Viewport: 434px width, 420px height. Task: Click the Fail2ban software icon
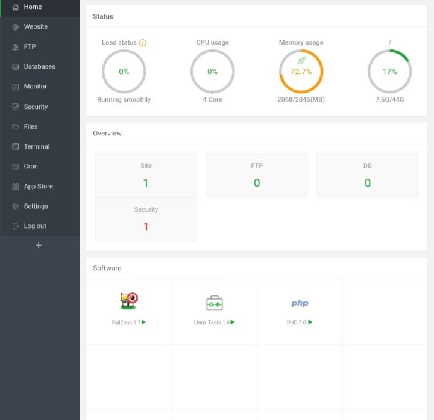click(129, 301)
